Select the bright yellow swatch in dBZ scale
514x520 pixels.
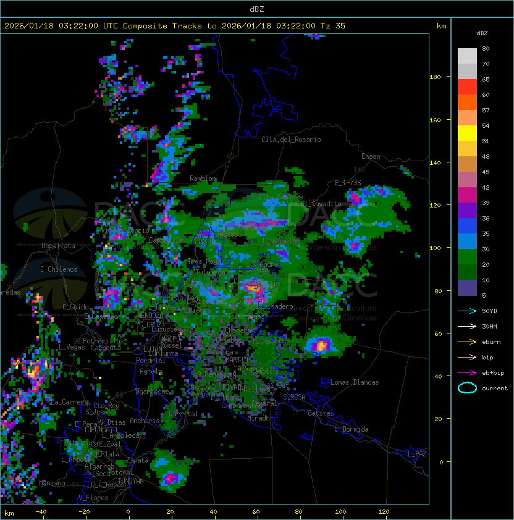[467, 133]
